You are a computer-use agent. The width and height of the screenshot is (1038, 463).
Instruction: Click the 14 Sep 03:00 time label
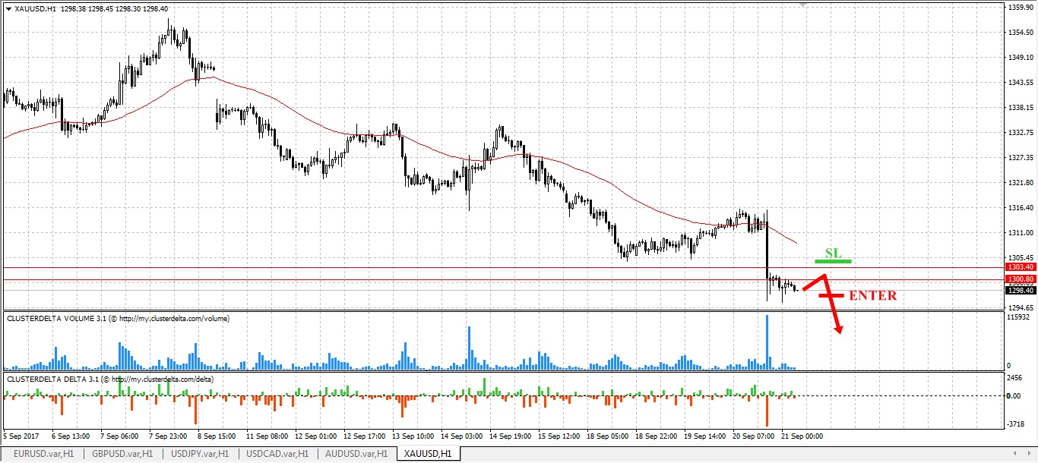[463, 436]
